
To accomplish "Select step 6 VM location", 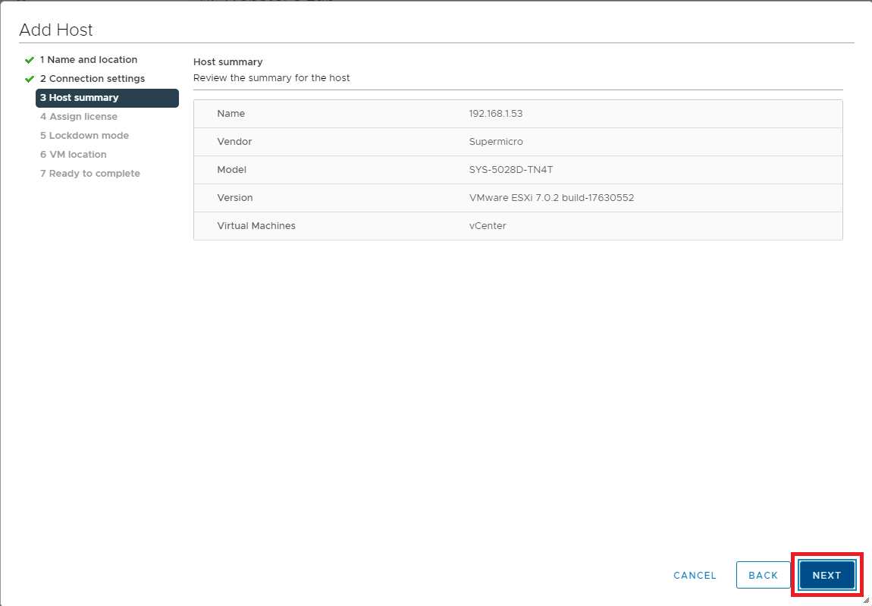I will point(74,155).
